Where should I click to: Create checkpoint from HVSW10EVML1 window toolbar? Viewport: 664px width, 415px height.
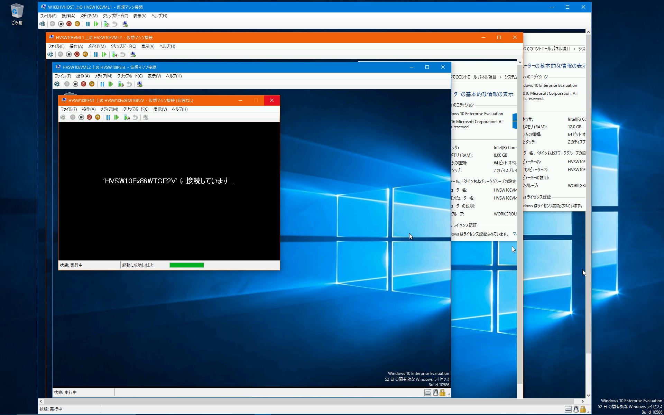pos(107,24)
